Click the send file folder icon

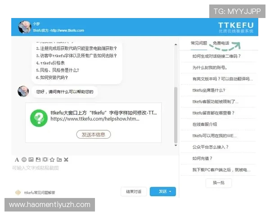coord(59,160)
